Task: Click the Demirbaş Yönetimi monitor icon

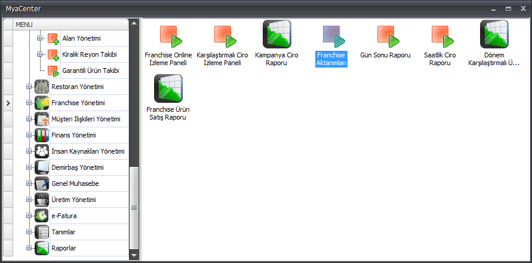Action: 42,167
